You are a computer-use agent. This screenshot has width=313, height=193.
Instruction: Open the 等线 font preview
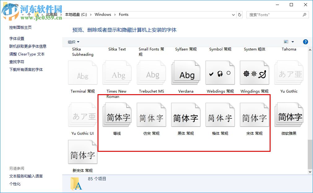(x=117, y=114)
